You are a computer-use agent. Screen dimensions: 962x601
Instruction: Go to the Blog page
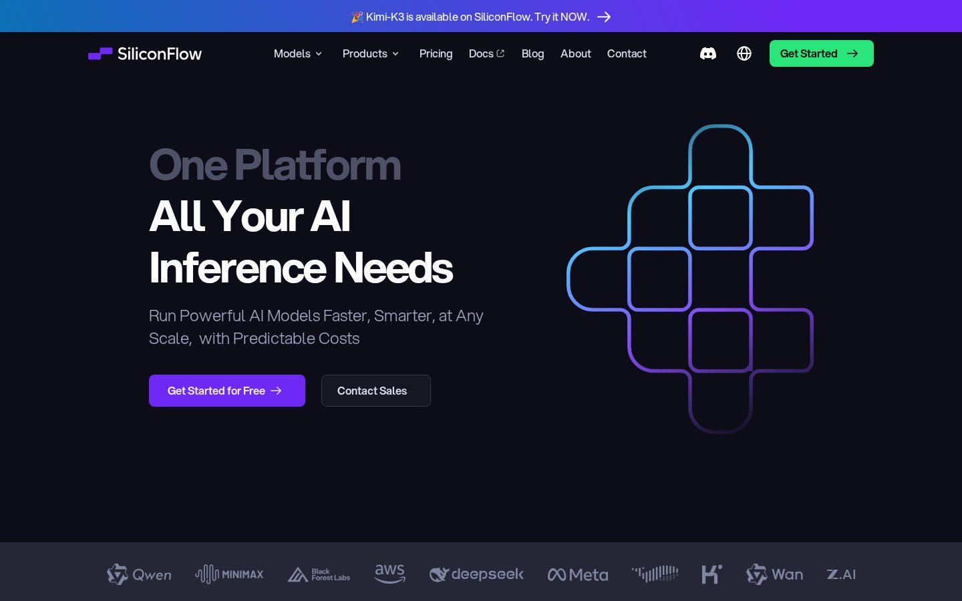coord(532,53)
